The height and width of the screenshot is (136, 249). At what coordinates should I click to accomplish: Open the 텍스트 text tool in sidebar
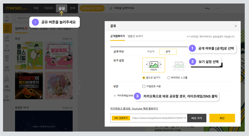pos(7,48)
